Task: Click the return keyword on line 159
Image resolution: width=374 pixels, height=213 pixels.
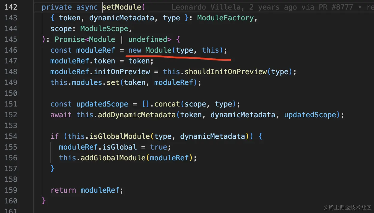Action: (63, 190)
